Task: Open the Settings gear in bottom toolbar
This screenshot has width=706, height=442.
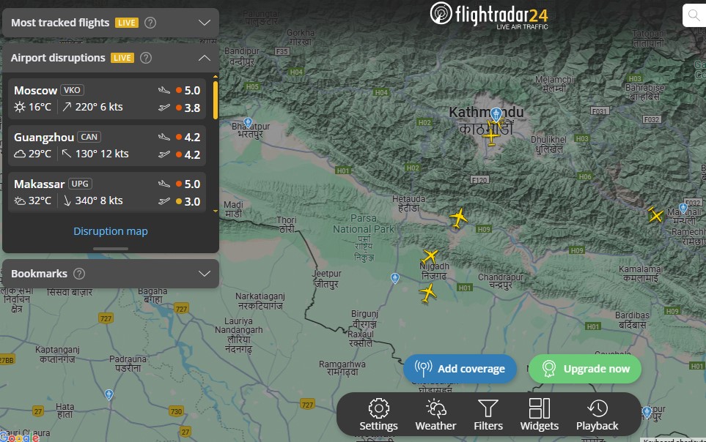Action: tap(378, 415)
